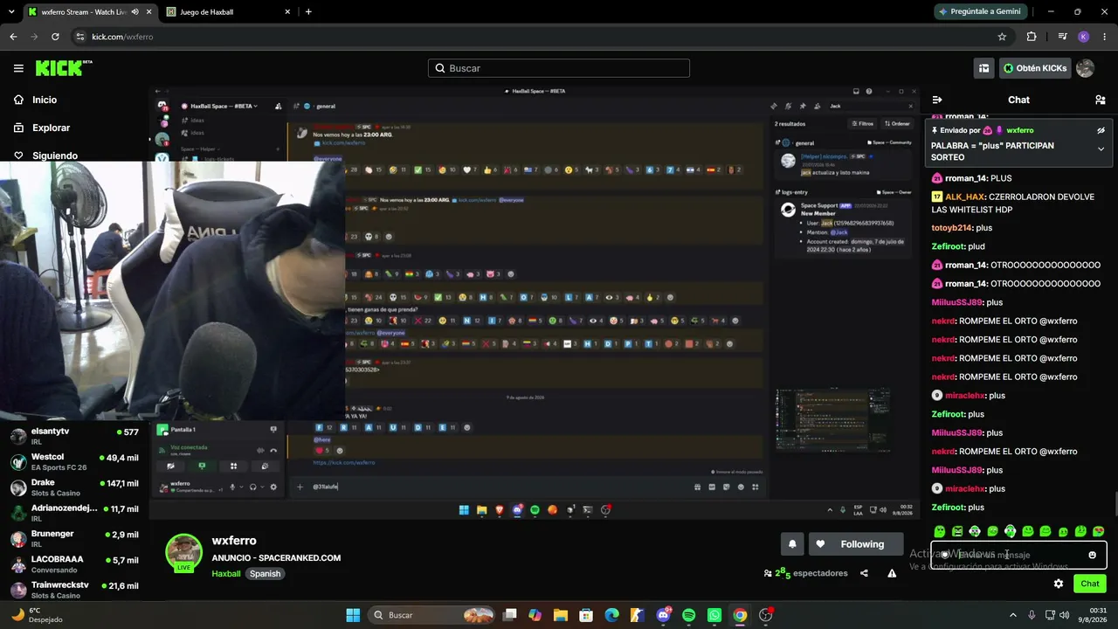Reload the kick.com page
1118x629 pixels.
pos(55,37)
